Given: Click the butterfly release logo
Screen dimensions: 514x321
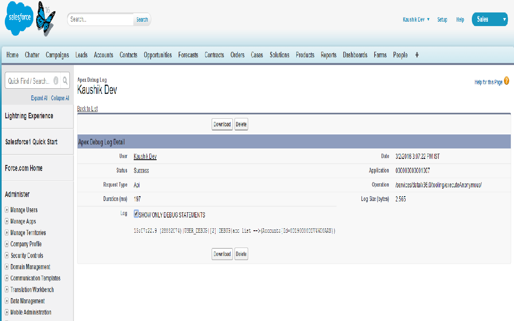Looking at the screenshot, I should click(x=45, y=18).
